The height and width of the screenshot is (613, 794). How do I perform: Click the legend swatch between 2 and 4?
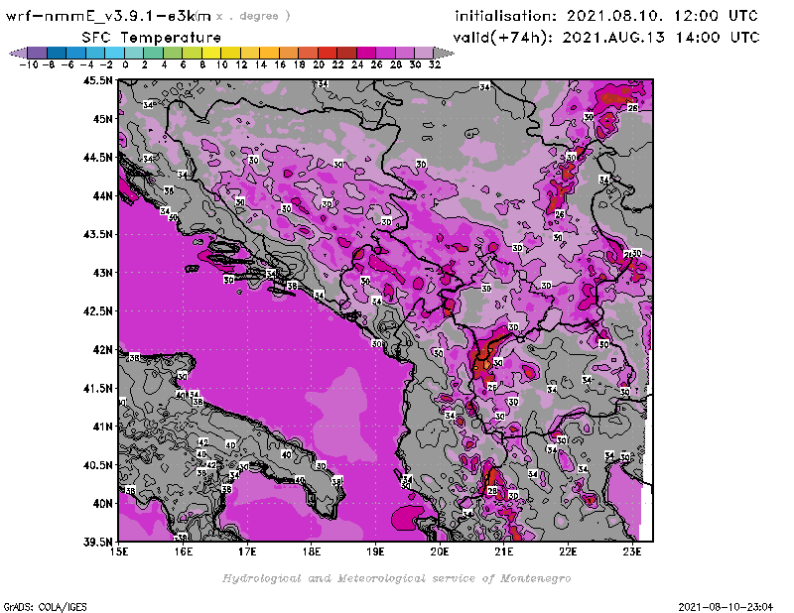point(154,53)
